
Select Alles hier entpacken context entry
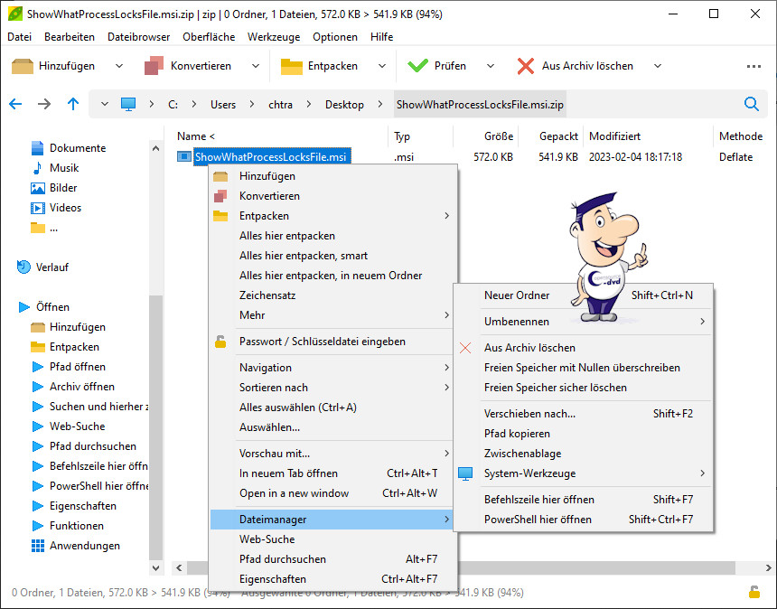tap(286, 236)
